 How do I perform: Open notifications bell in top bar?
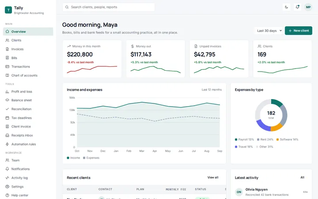click(297, 7)
